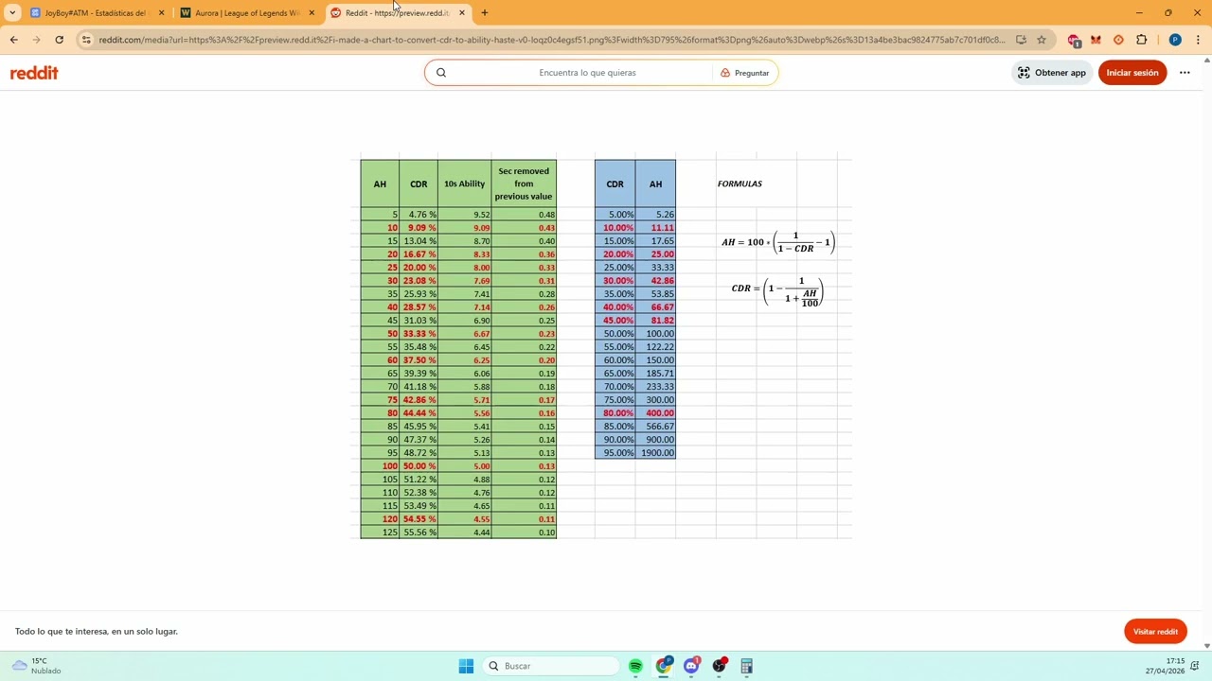View site information in address bar
The height and width of the screenshot is (681, 1212).
point(86,40)
